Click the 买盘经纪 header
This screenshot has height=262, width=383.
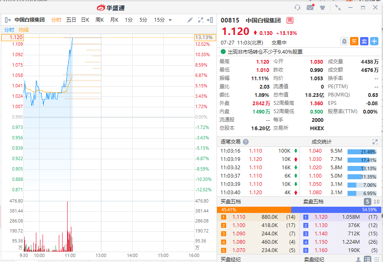[x=231, y=260]
